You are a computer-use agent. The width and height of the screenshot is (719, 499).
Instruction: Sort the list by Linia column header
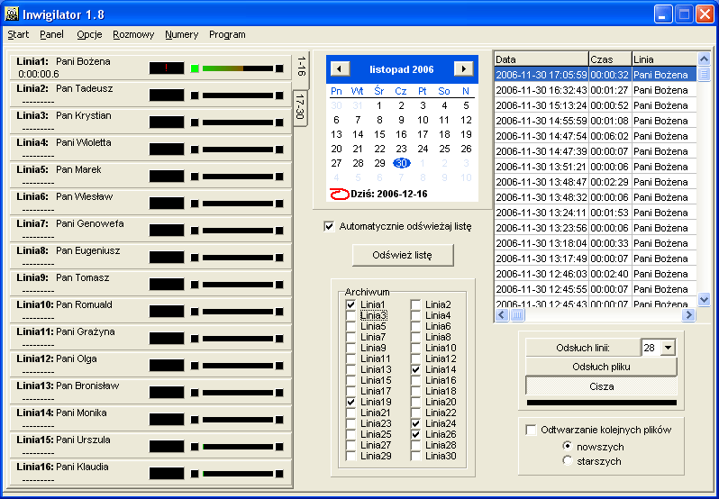(x=664, y=59)
